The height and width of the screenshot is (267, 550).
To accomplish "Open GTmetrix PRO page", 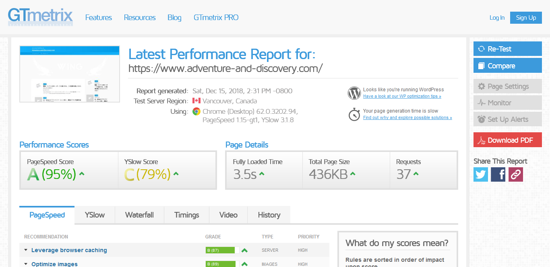I will click(x=216, y=18).
